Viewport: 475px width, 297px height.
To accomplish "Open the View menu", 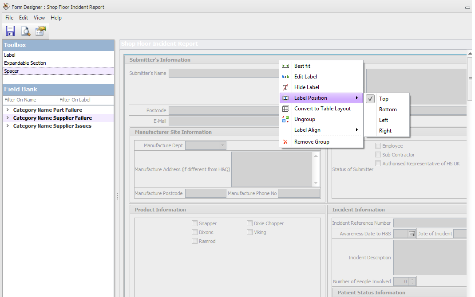I will click(39, 18).
